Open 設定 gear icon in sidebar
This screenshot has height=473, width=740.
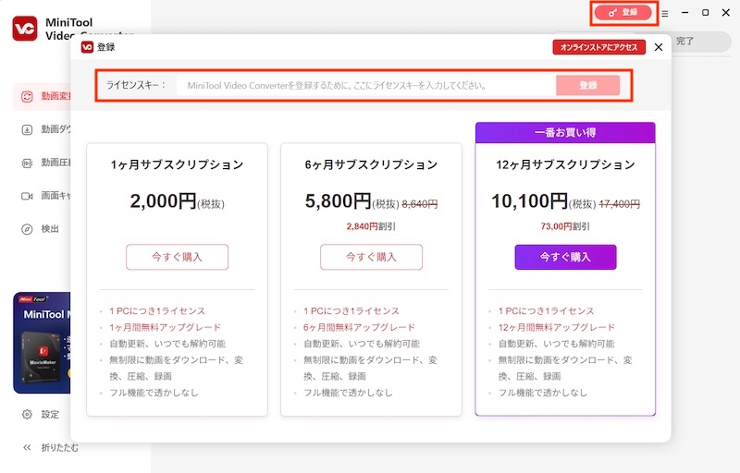(x=27, y=415)
